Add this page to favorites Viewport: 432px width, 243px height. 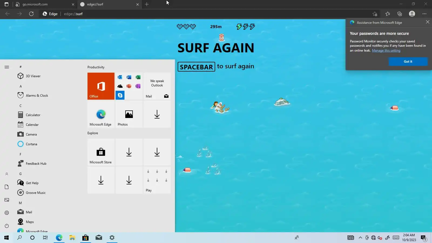coord(375,14)
